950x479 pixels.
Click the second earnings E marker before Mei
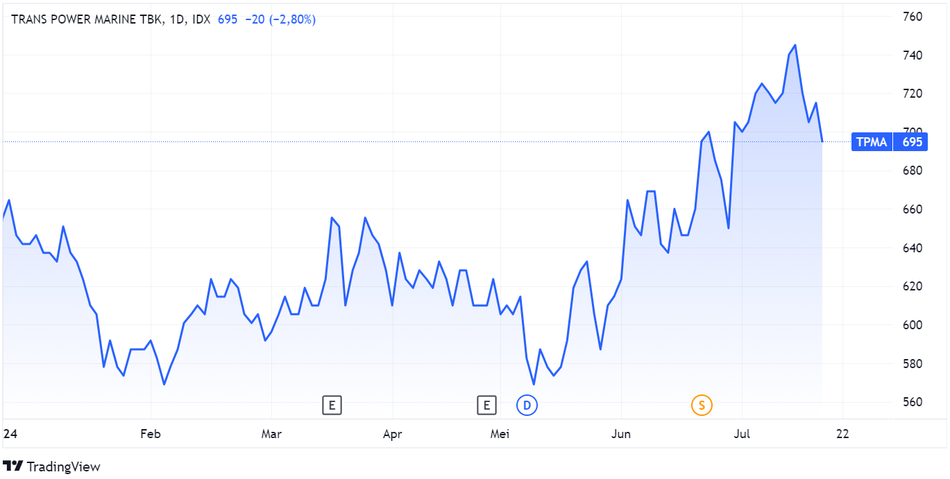[x=487, y=405]
